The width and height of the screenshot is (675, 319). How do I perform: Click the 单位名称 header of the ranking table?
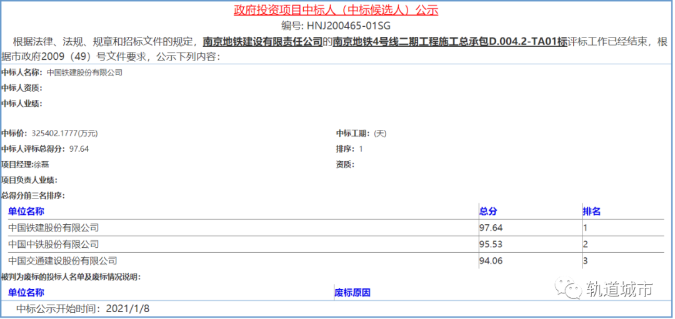26,211
